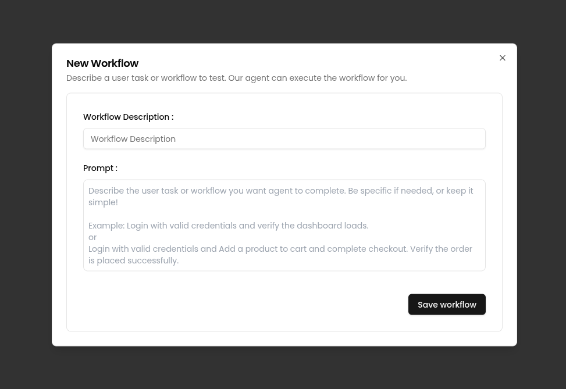Click the Workflow Description label
The image size is (566, 389).
pyautogui.click(x=128, y=117)
